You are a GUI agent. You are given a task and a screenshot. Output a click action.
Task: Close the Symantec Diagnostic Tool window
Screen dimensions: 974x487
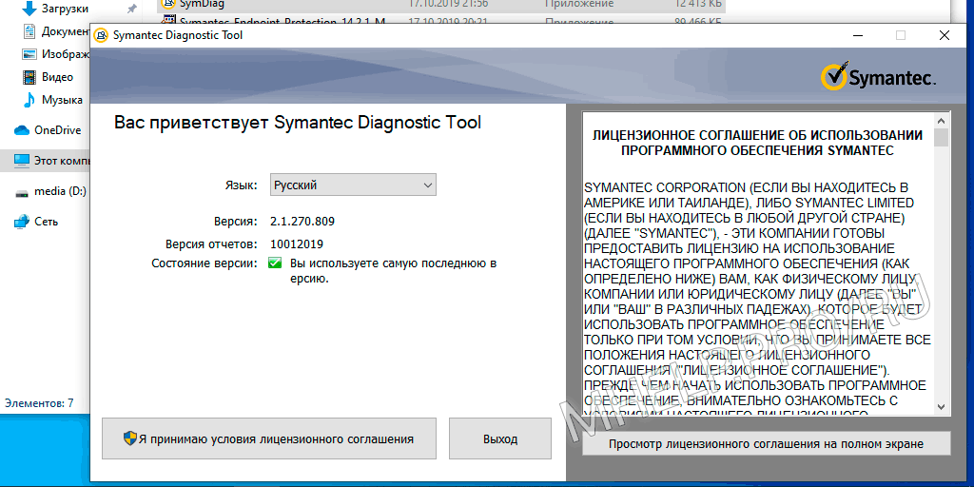[945, 35]
